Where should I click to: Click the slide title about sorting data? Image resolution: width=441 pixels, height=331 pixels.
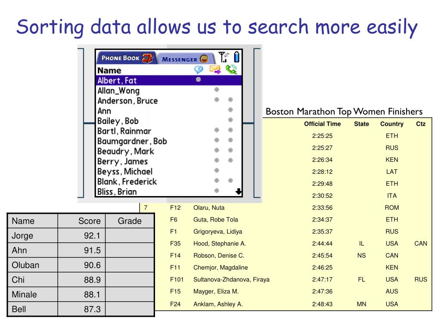pyautogui.click(x=217, y=27)
